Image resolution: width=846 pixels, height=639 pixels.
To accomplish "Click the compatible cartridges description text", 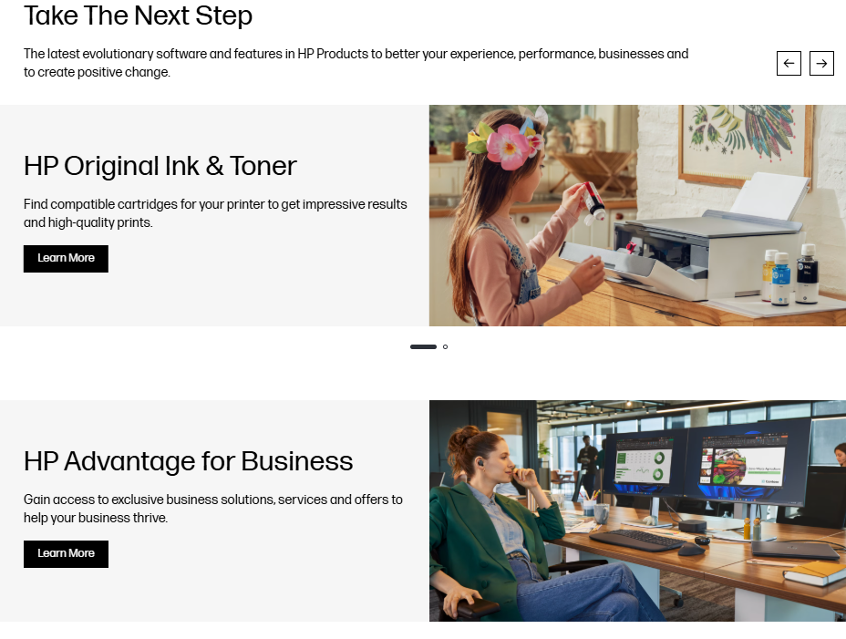I will pyautogui.click(x=215, y=213).
